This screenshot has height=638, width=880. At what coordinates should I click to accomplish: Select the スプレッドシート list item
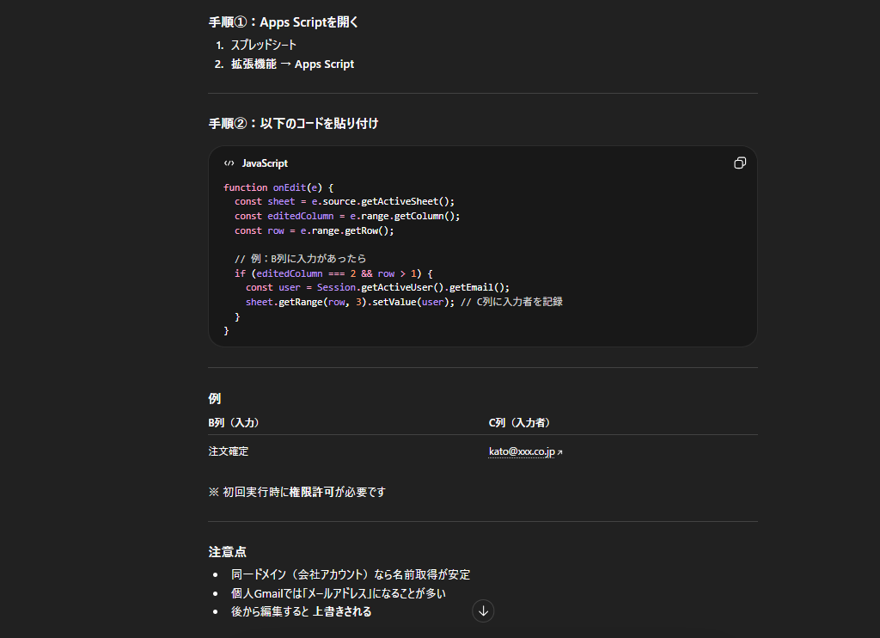coord(264,45)
